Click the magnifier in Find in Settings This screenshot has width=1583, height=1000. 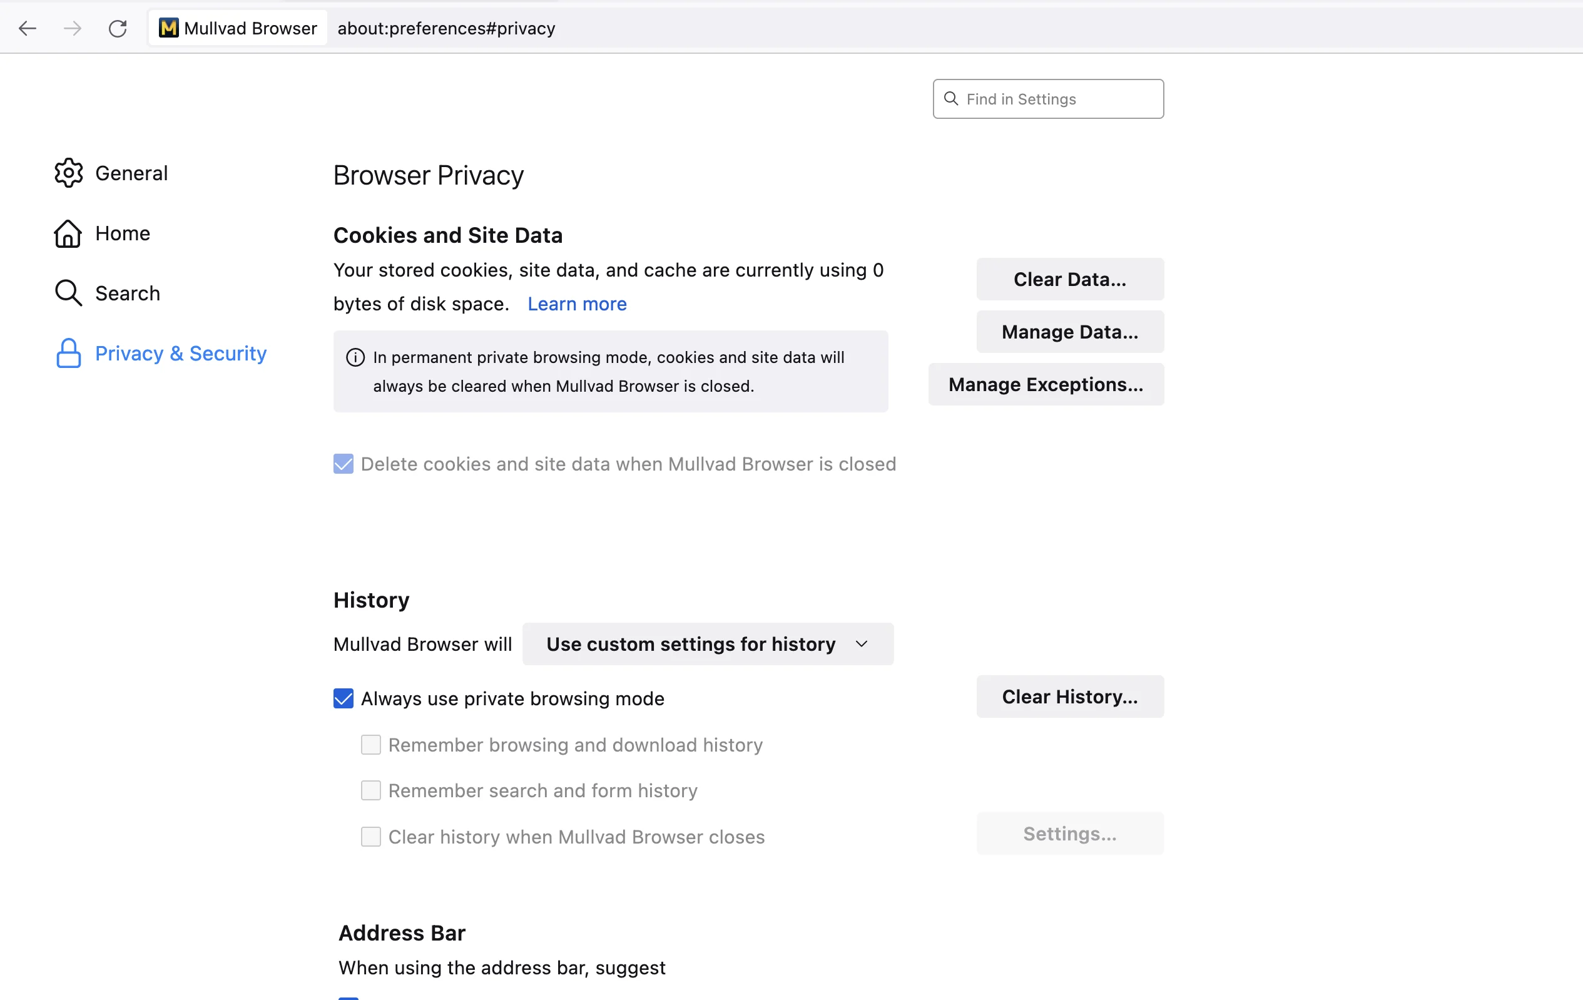tap(951, 99)
